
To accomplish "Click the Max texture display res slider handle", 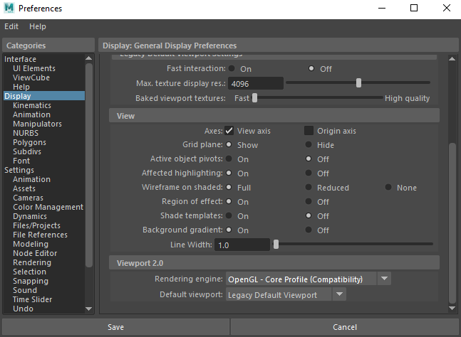I will pos(358,83).
